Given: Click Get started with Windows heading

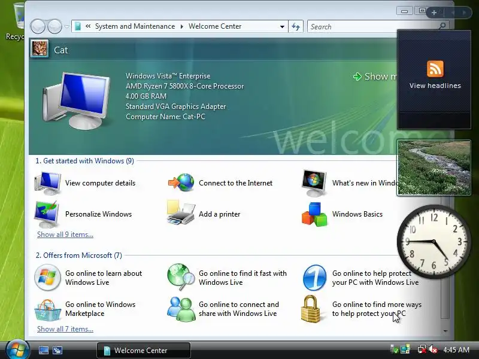Looking at the screenshot, I should point(84,161).
